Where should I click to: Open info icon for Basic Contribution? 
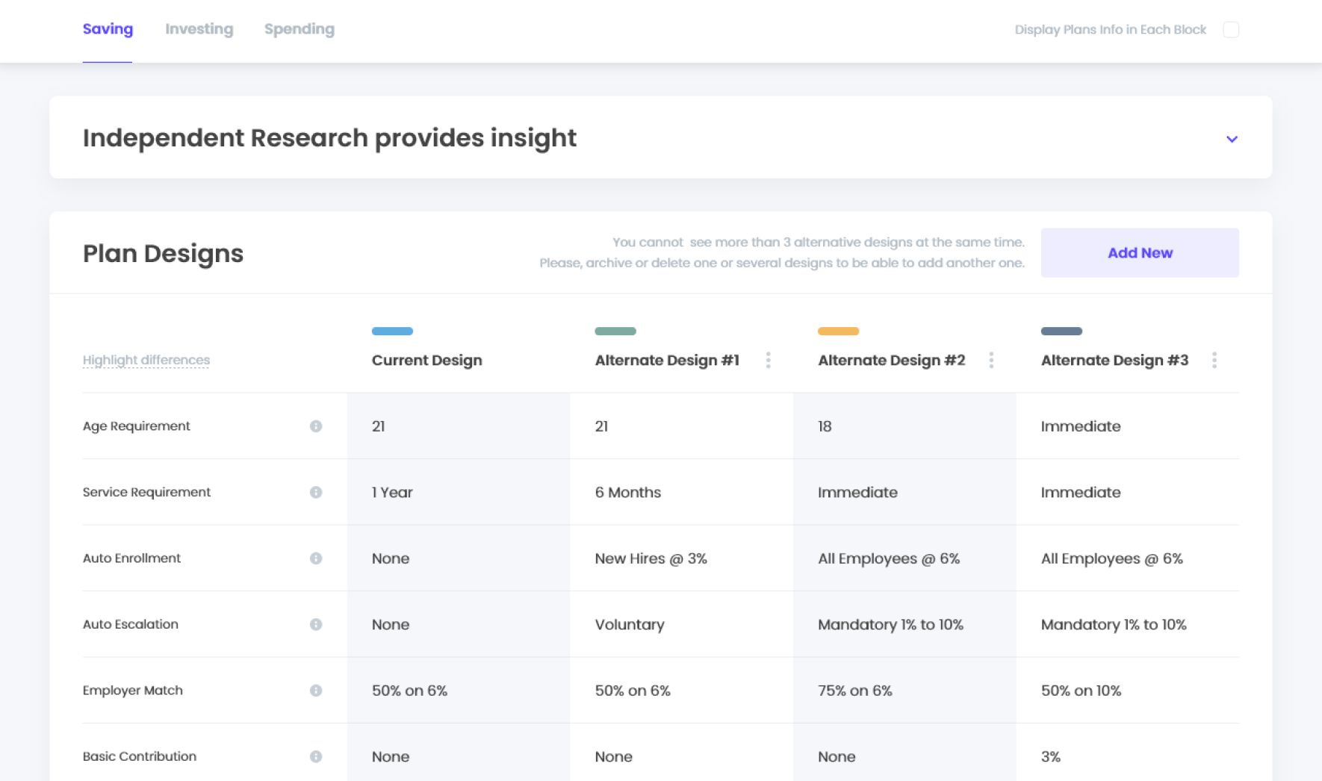pos(316,756)
